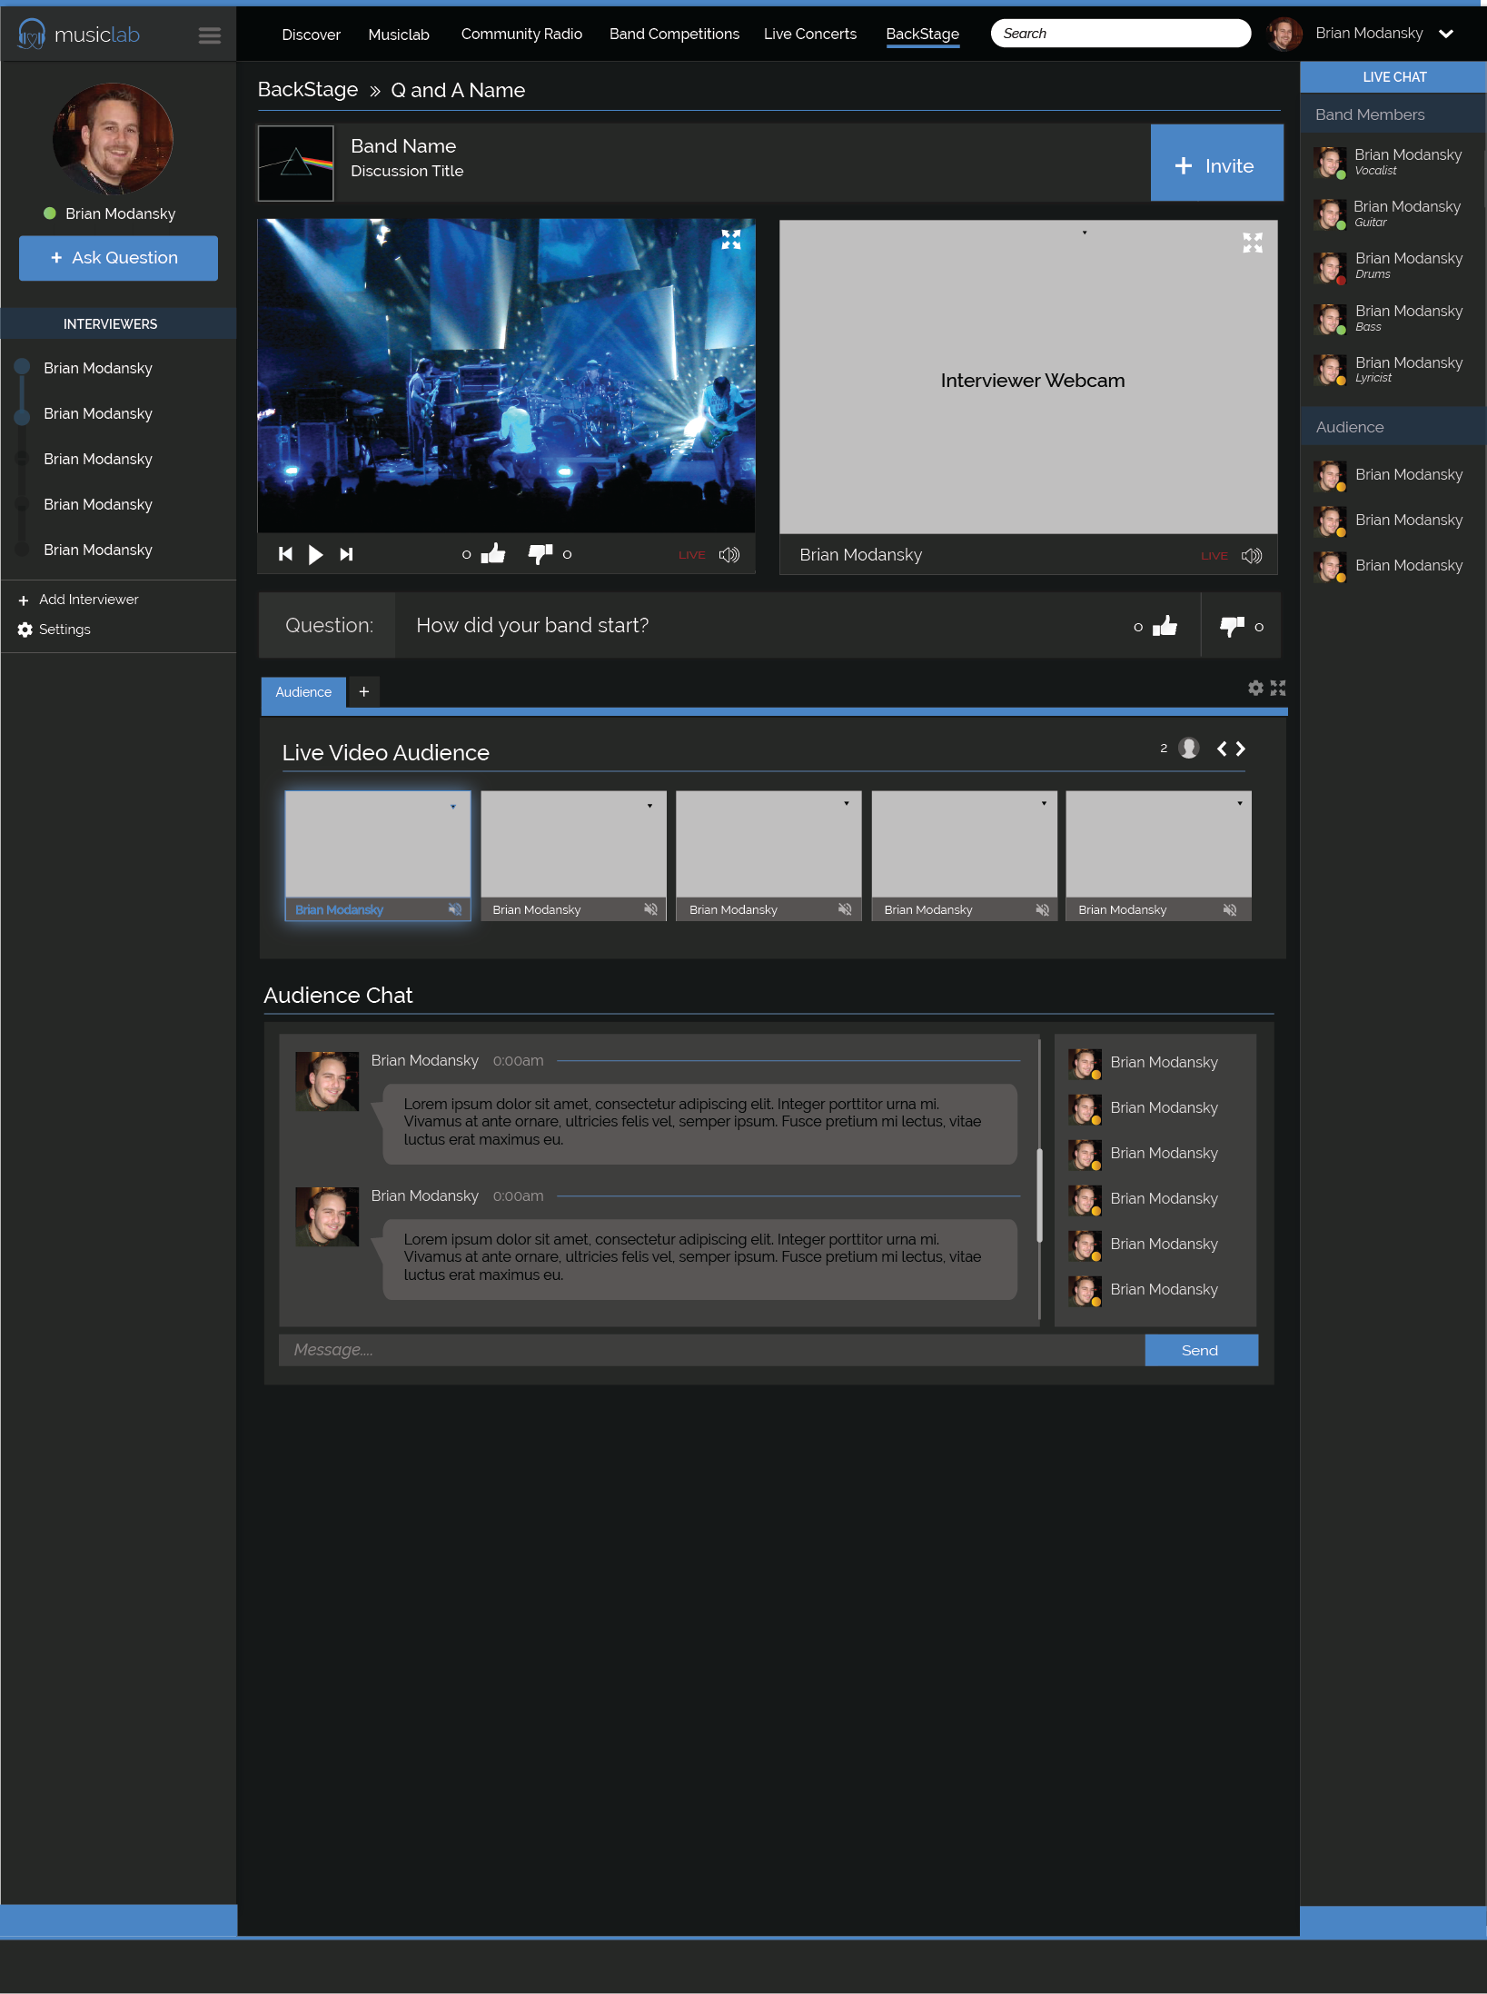Open the LIVE CHAT panel header

coord(1393,77)
